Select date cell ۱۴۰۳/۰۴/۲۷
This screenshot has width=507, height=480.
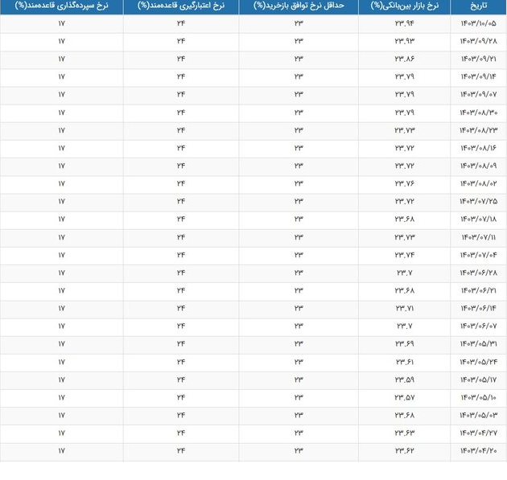tap(478, 433)
